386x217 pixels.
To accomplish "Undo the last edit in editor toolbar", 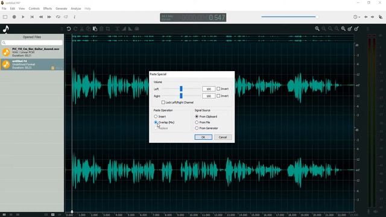I will pyautogui.click(x=69, y=29).
